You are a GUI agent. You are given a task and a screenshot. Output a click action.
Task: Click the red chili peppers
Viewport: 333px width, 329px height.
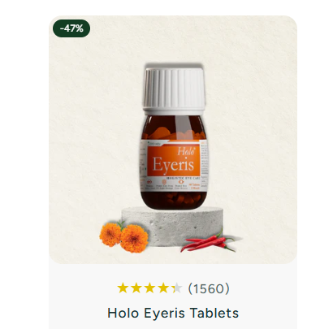(208, 242)
